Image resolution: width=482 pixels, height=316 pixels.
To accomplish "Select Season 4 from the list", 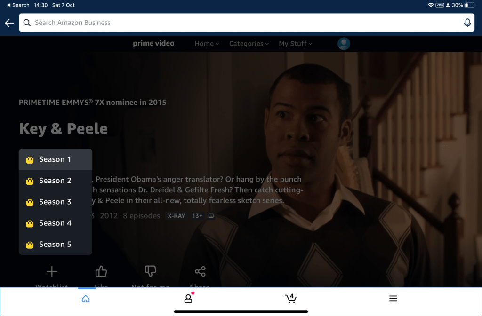I will [56, 223].
